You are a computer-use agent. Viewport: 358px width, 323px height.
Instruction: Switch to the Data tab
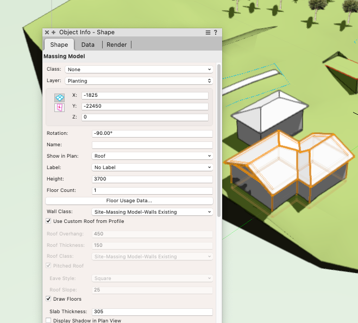(88, 45)
